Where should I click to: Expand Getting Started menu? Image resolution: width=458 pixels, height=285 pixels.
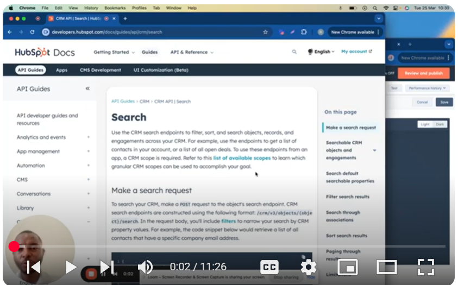114,52
